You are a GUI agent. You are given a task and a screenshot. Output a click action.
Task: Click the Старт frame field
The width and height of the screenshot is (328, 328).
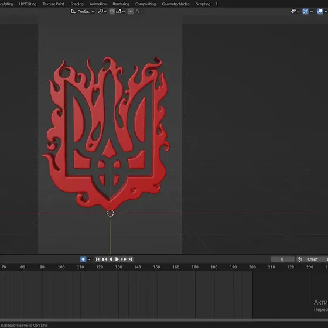tap(315, 259)
